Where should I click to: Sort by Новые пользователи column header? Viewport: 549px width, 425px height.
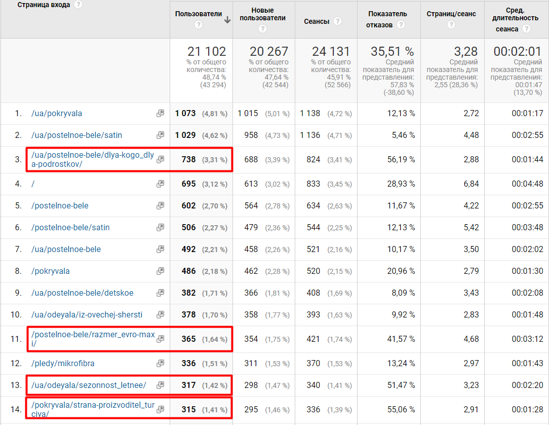tap(262, 14)
